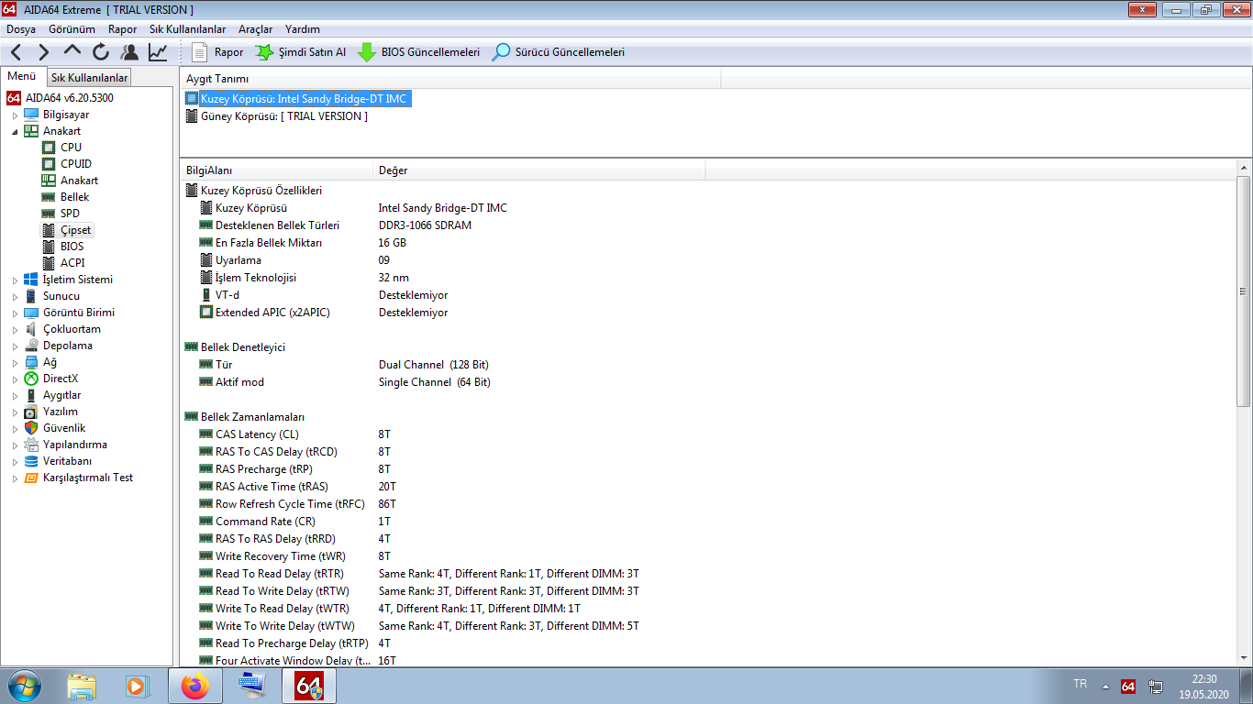
Task: Expand the Depolama tree node
Action: point(15,346)
